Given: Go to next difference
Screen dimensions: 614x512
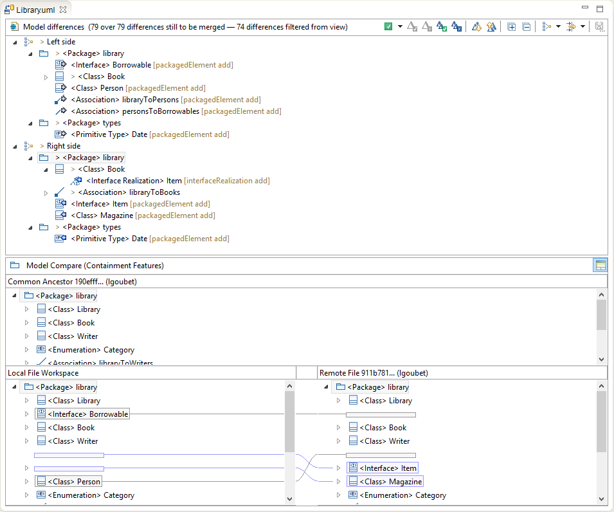Looking at the screenshot, I should click(x=476, y=27).
